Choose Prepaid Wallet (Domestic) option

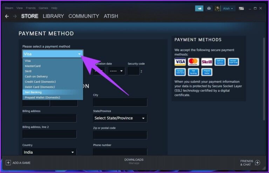pos(53,98)
